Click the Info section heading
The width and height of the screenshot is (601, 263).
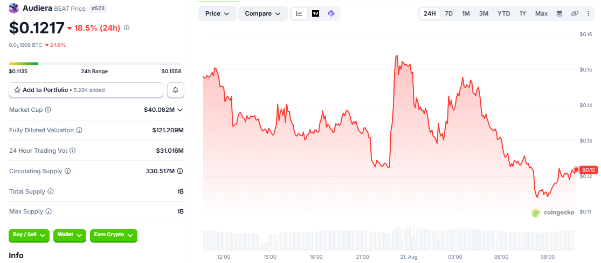click(16, 255)
